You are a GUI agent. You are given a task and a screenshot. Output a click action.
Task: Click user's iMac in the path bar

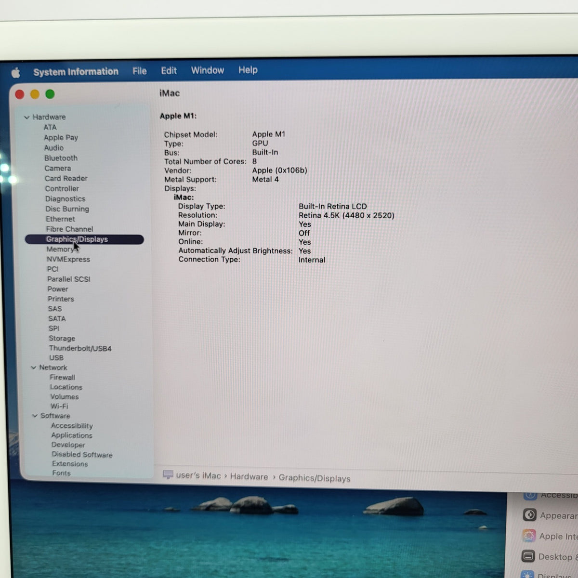tap(198, 475)
